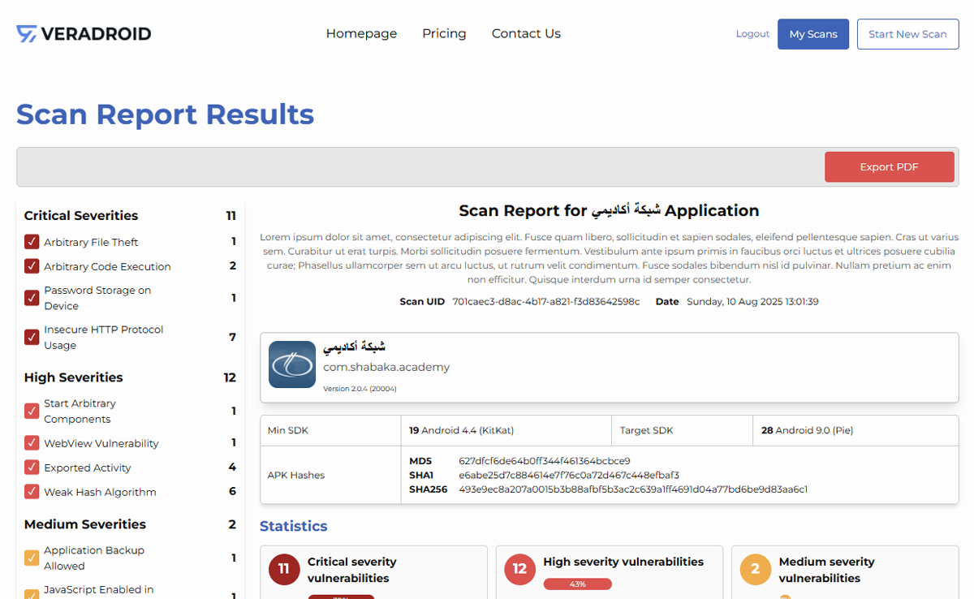The height and width of the screenshot is (599, 974).
Task: Click the 43% high severity progress bar
Action: click(577, 584)
